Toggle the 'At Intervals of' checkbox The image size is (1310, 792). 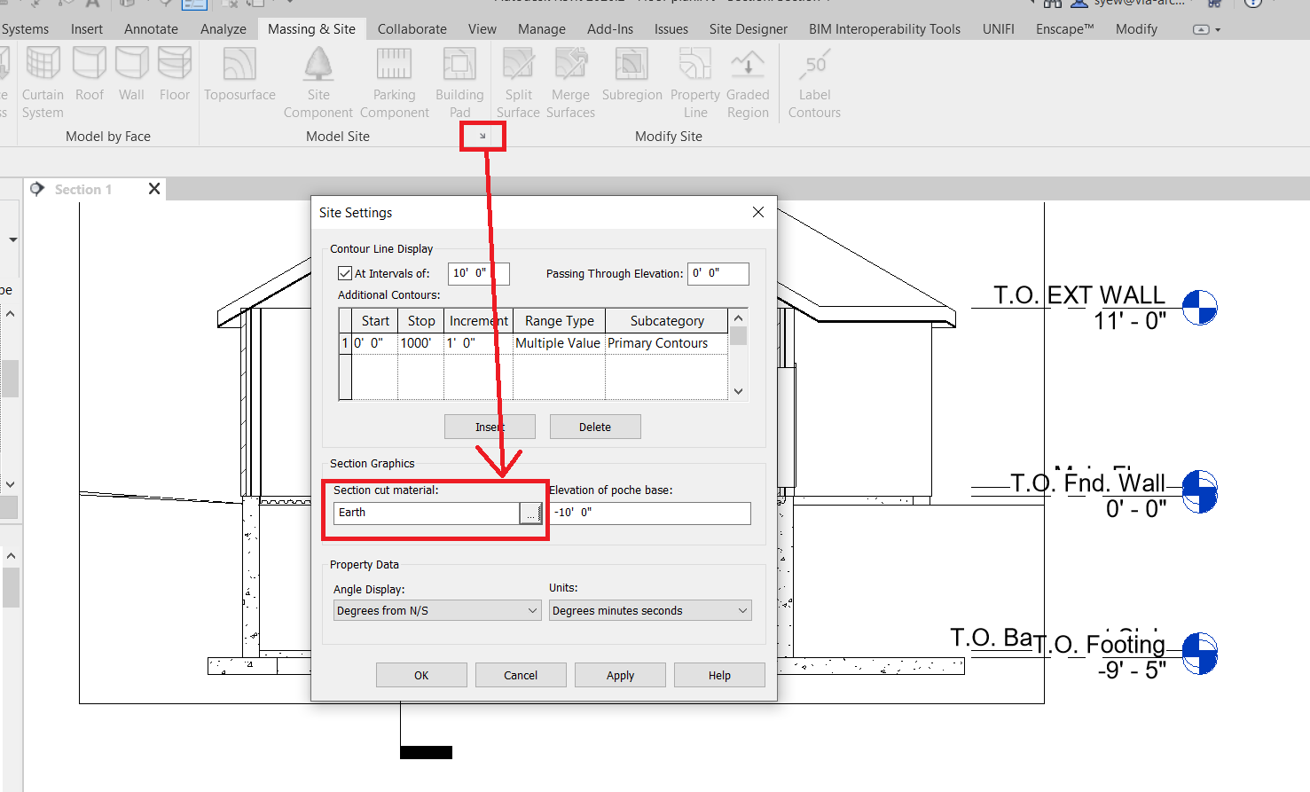tap(345, 273)
